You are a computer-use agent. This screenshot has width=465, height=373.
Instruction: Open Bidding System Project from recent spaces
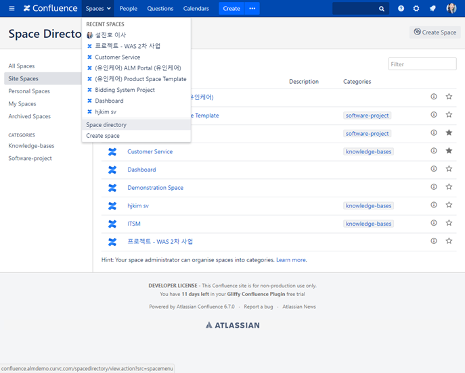coord(125,90)
